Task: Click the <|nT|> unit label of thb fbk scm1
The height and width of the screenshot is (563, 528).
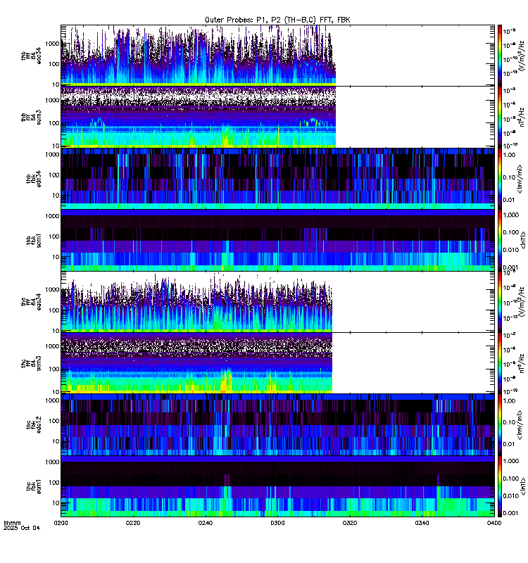Action: point(522,240)
